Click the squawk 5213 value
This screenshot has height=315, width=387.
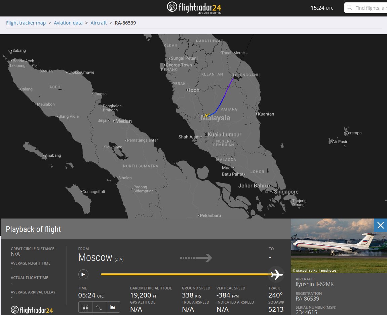(x=276, y=309)
